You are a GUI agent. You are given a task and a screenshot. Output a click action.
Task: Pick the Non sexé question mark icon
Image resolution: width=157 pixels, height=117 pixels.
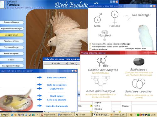tap(105, 35)
